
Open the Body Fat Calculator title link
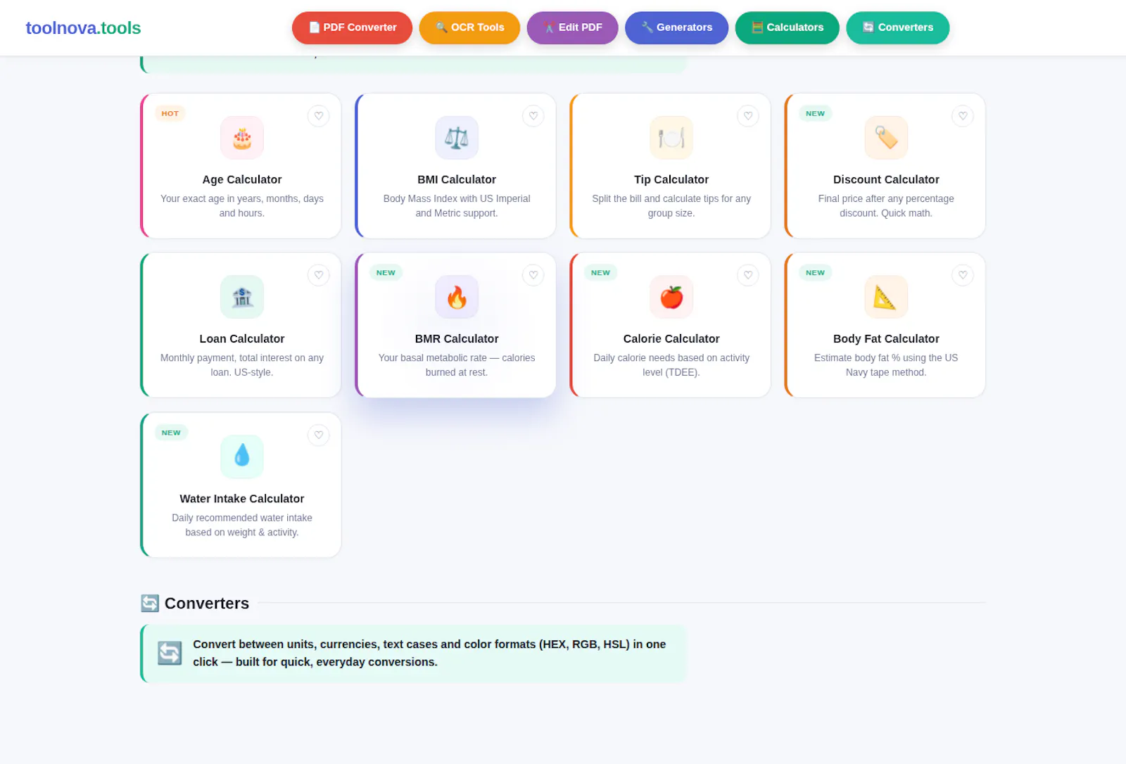click(886, 338)
